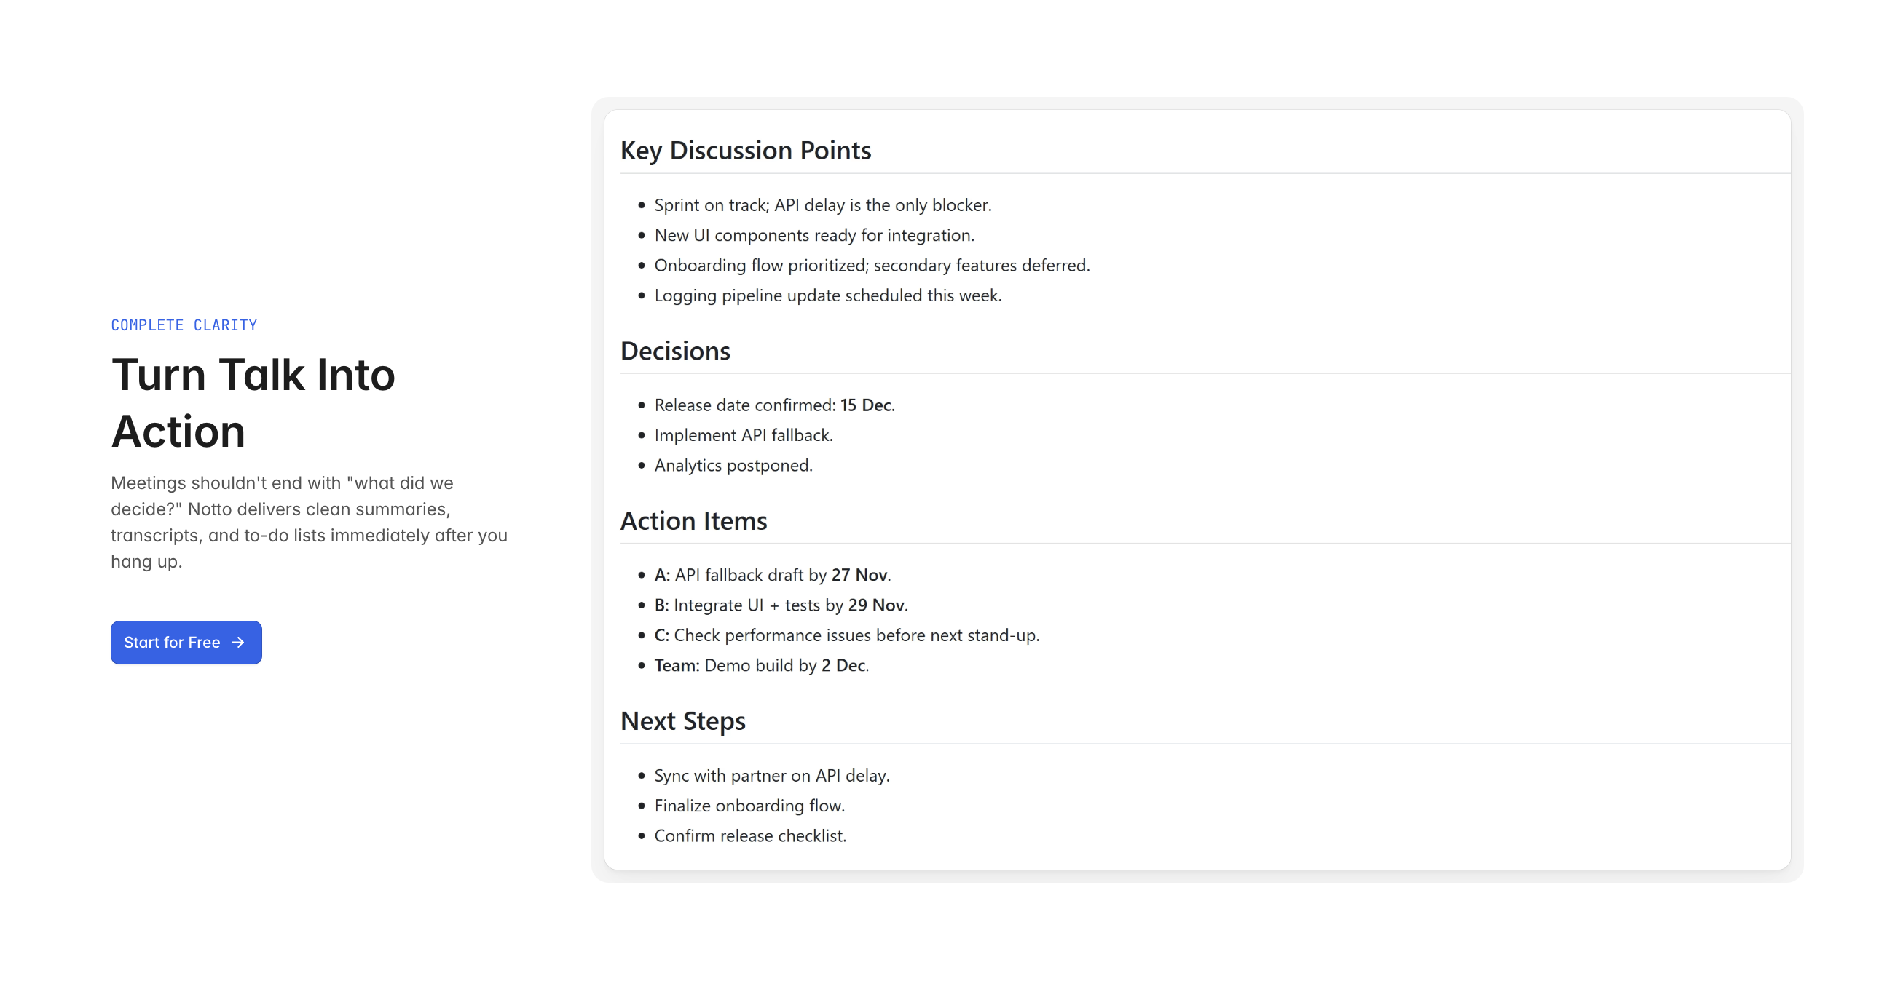This screenshot has width=1895, height=981.
Task: Click the Next Steps heading
Action: (682, 721)
